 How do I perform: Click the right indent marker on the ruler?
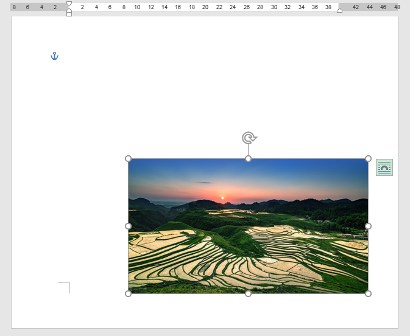pyautogui.click(x=339, y=10)
